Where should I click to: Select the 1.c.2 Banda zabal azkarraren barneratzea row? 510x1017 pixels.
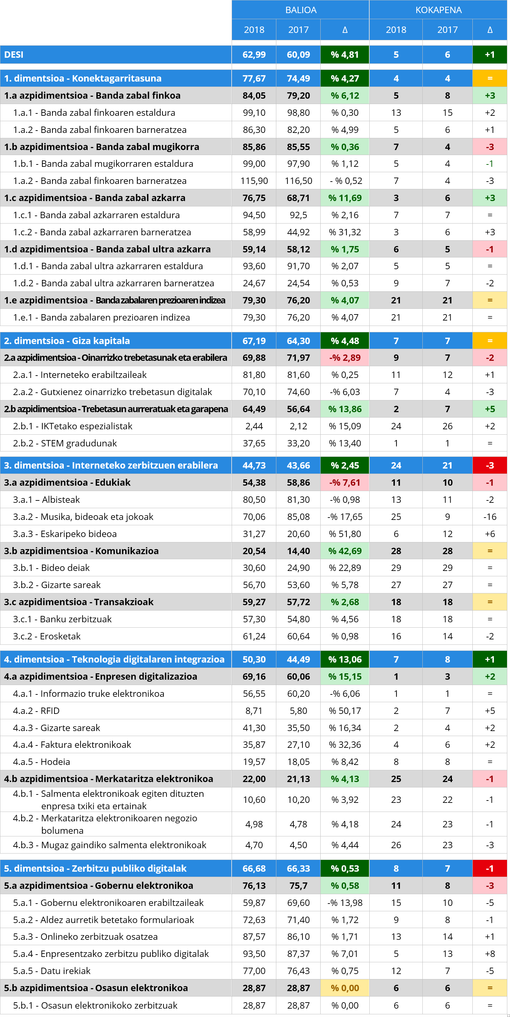click(x=102, y=232)
